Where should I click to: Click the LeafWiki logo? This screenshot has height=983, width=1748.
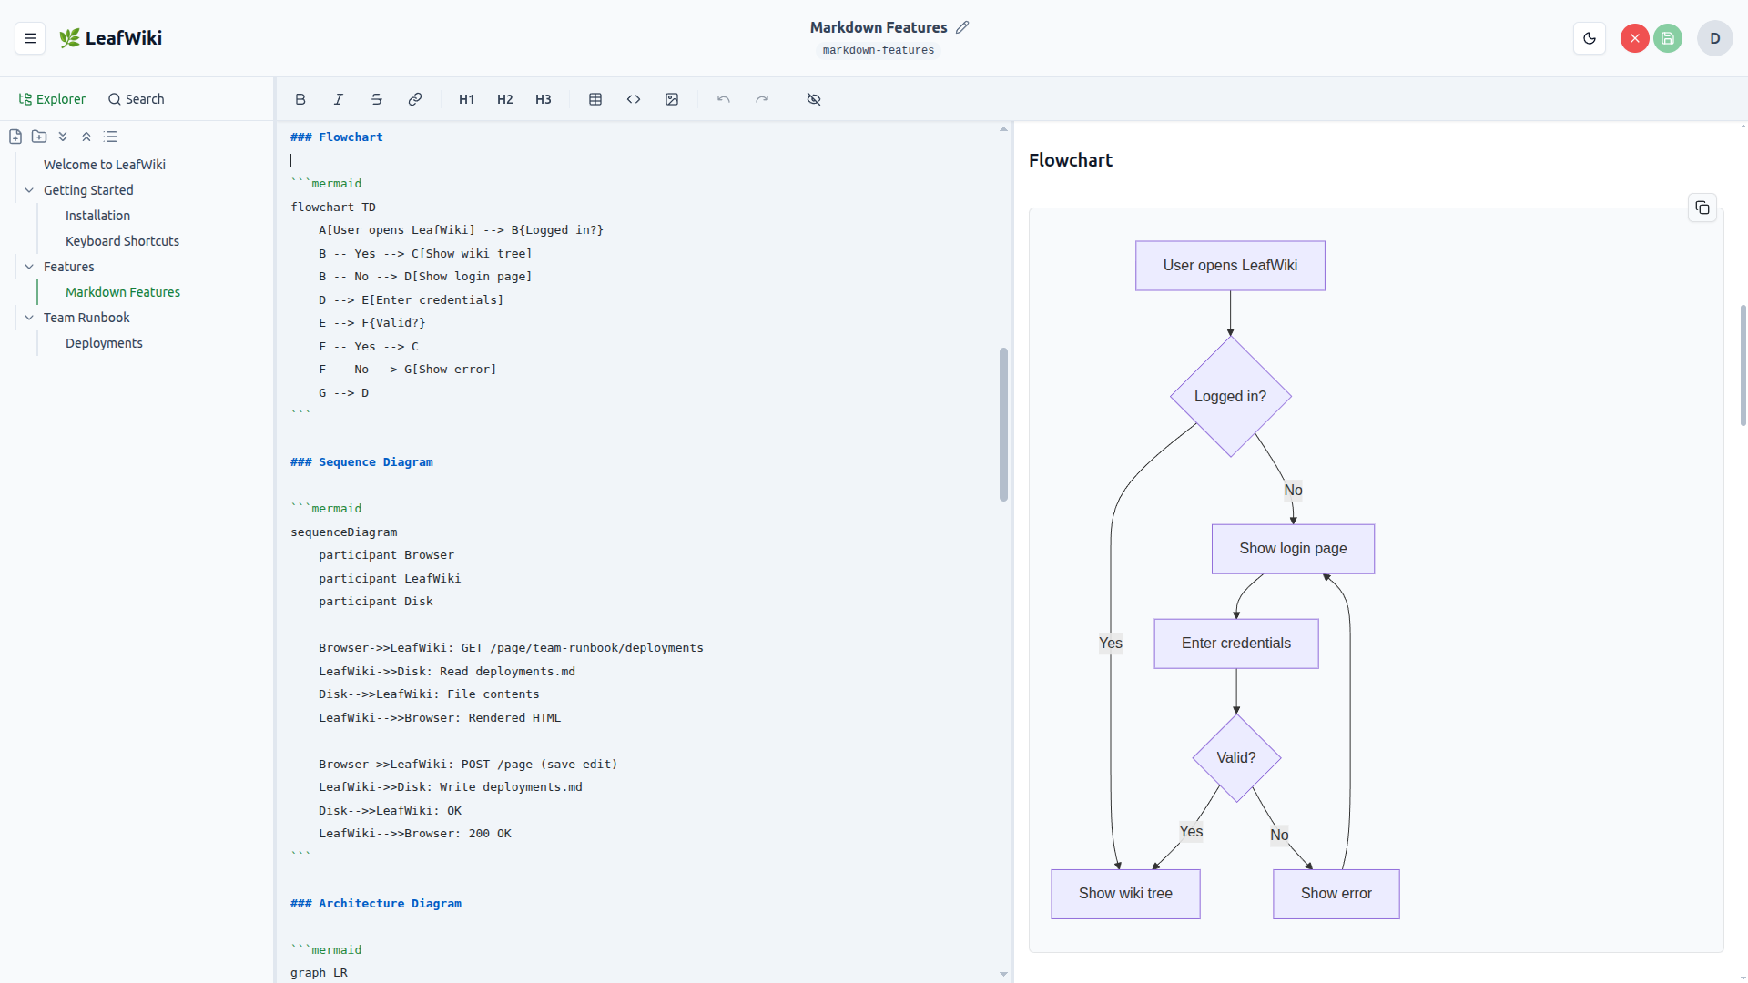pyautogui.click(x=110, y=38)
